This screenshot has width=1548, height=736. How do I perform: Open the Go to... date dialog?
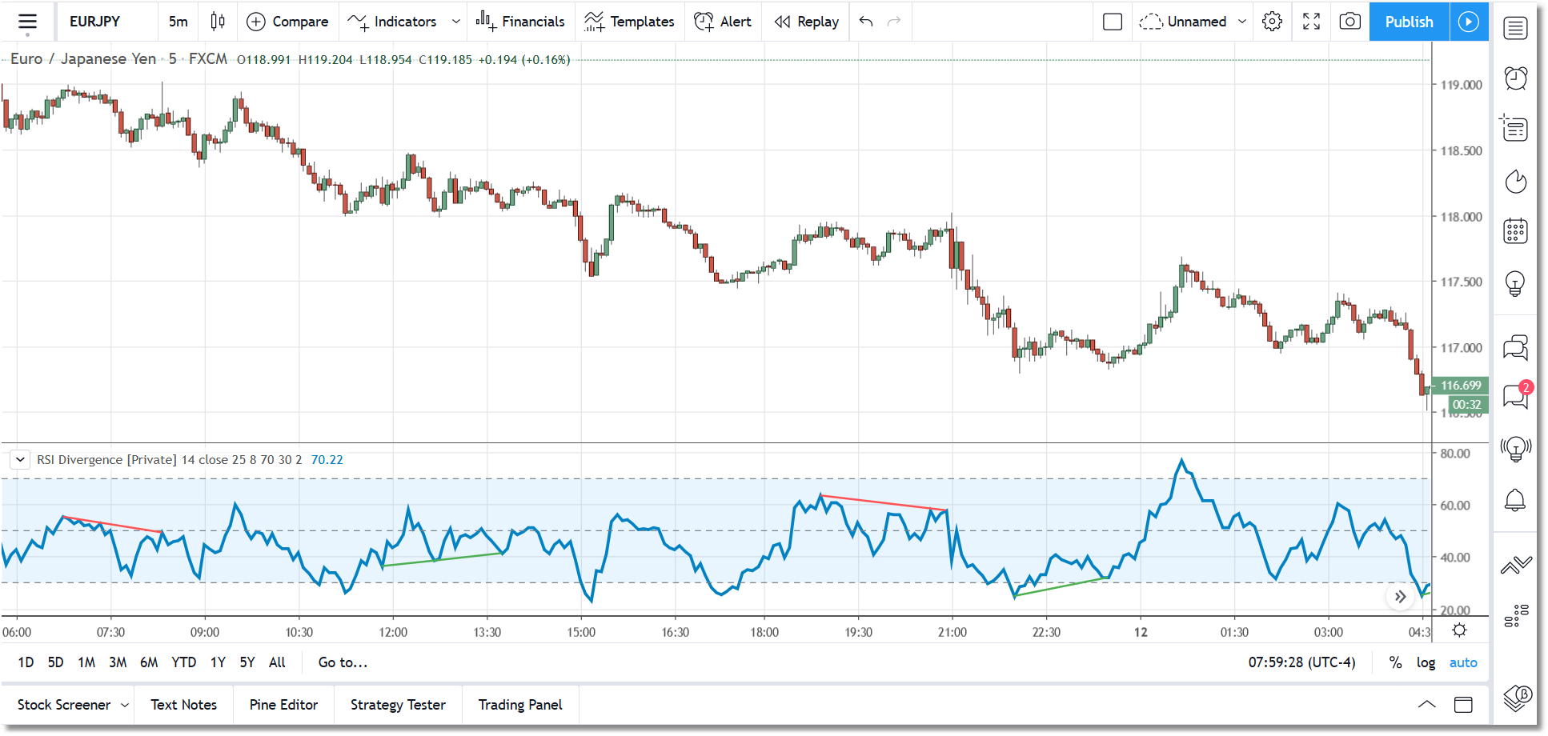pos(343,662)
